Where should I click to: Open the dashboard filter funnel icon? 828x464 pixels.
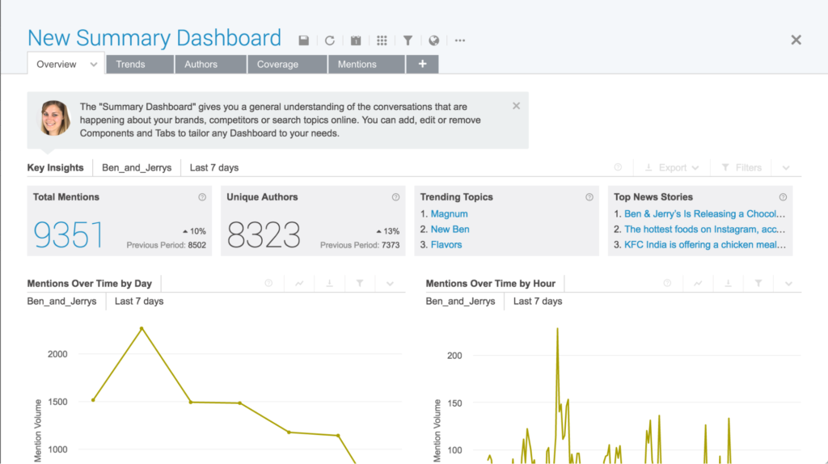[408, 40]
